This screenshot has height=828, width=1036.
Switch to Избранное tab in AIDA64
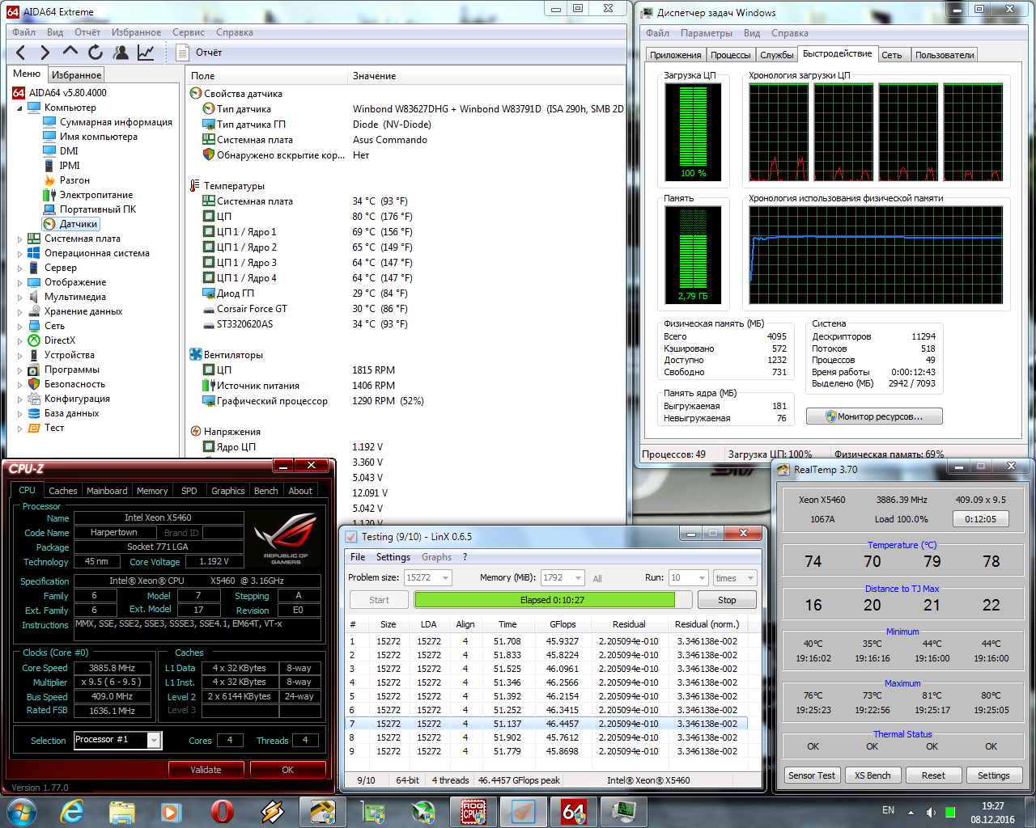click(77, 75)
